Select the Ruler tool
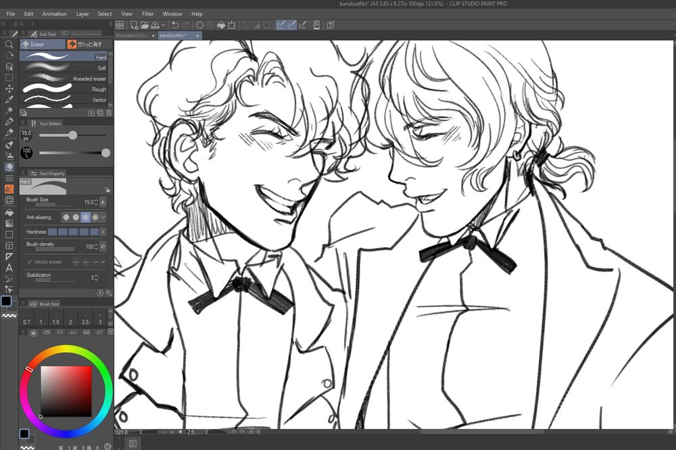Viewport: 676px width, 450px height. [9, 257]
